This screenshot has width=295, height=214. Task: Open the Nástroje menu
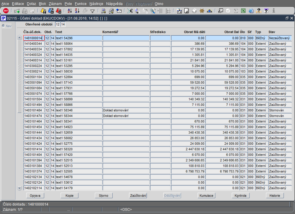pos(96,4)
